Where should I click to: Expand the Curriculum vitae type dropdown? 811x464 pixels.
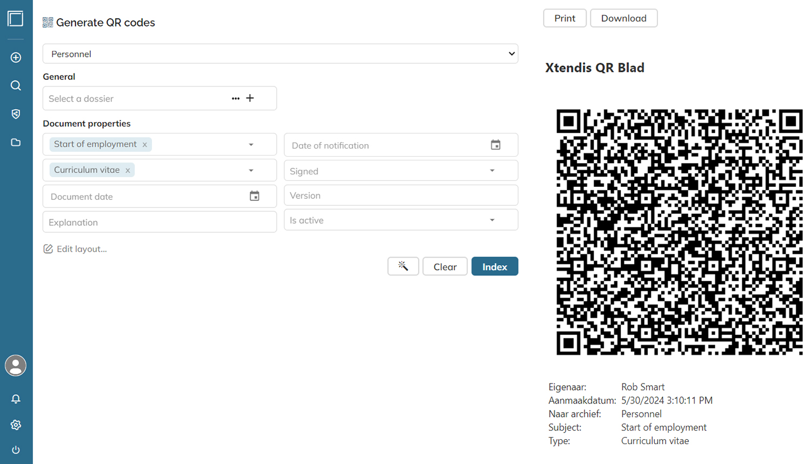(x=251, y=171)
